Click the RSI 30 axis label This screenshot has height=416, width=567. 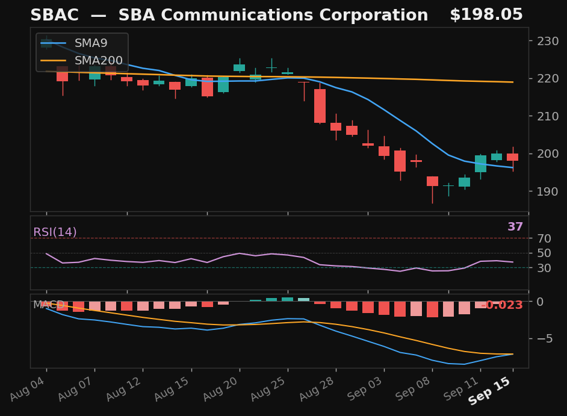coord(544,268)
